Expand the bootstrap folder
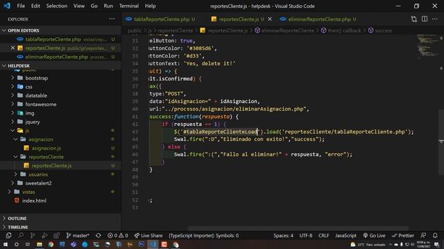Image resolution: width=444 pixels, height=249 pixels. click(x=60, y=78)
